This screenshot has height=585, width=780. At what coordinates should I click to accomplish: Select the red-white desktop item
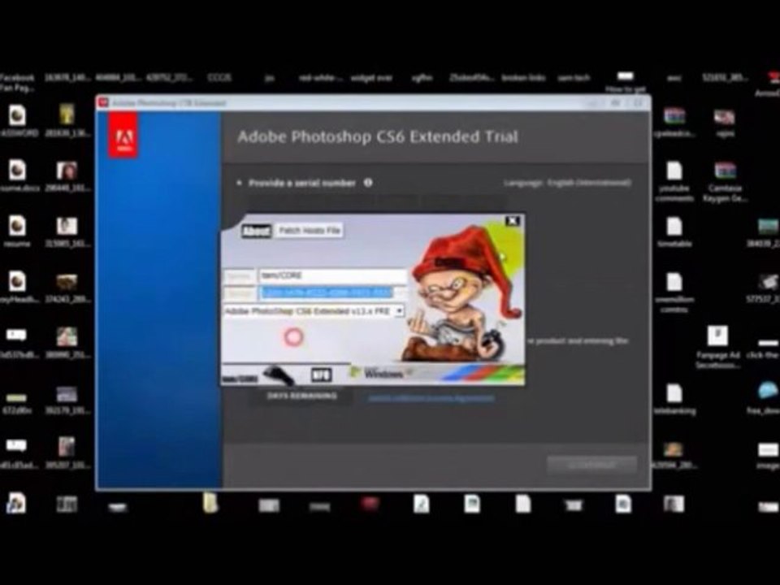(x=320, y=78)
